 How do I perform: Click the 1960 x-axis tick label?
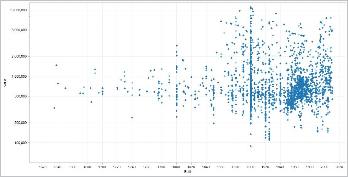(295, 167)
